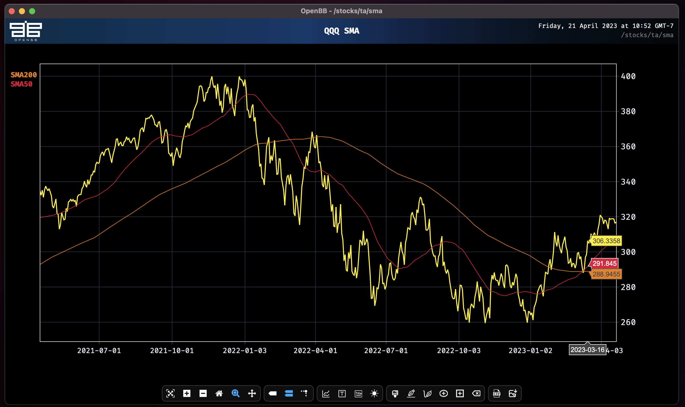The image size is (685, 407).
Task: Select show closest data on hover
Action: [273, 394]
